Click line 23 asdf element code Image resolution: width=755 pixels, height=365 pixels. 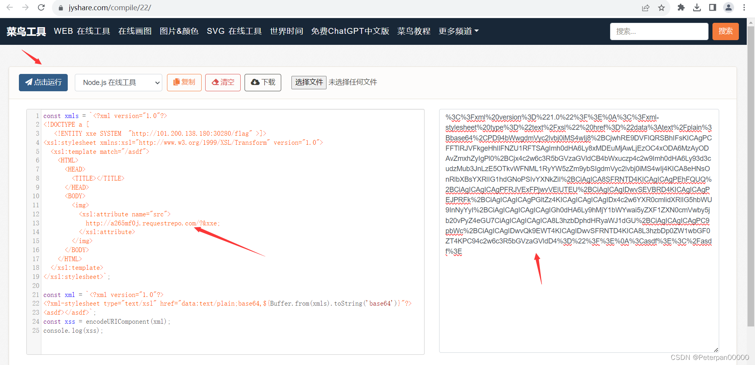pos(70,313)
